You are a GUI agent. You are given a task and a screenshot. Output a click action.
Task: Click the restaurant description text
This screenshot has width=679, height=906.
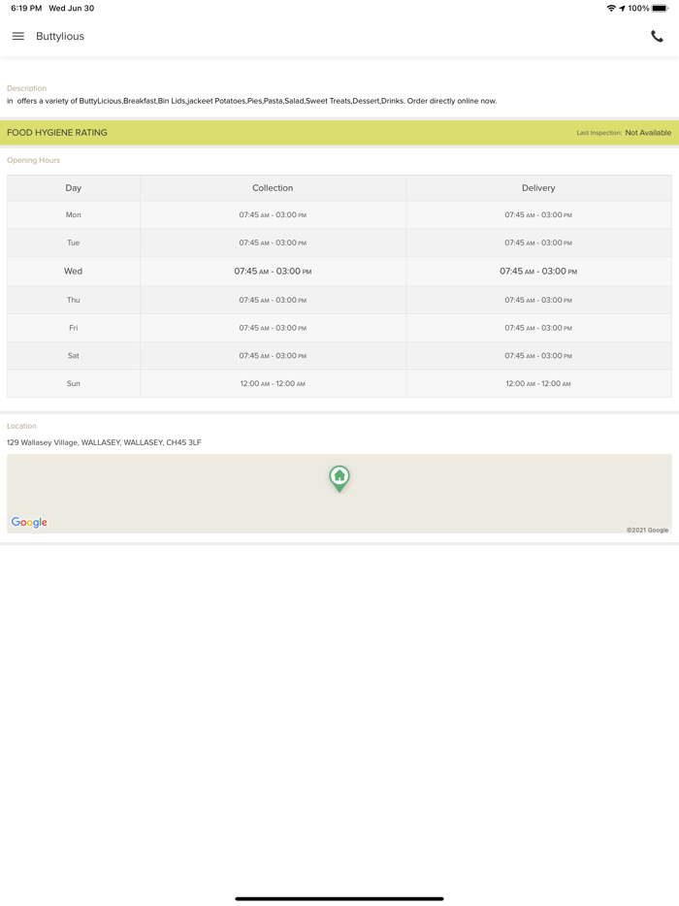[x=252, y=101]
